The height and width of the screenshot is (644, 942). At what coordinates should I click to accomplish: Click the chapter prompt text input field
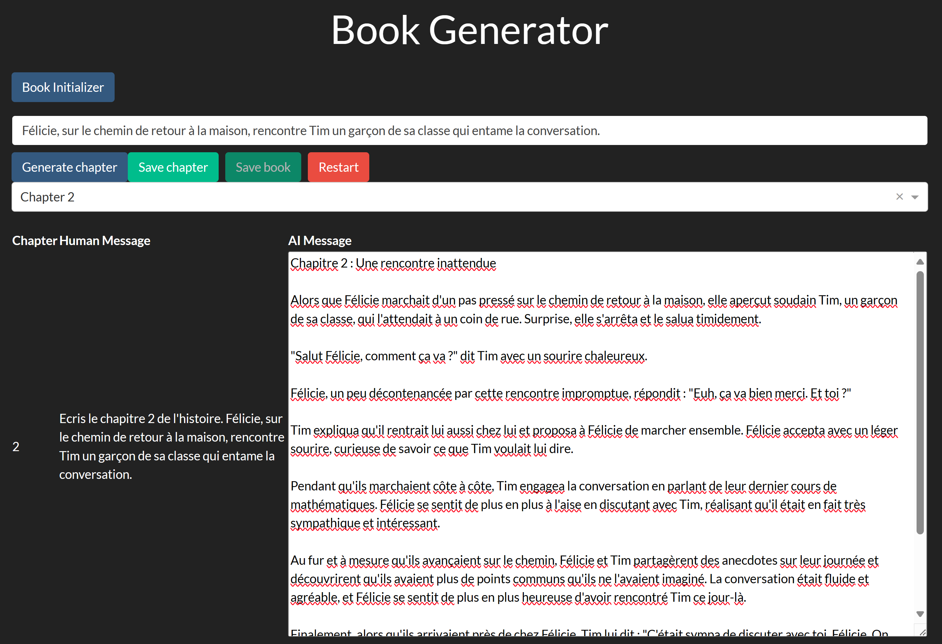pos(469,130)
